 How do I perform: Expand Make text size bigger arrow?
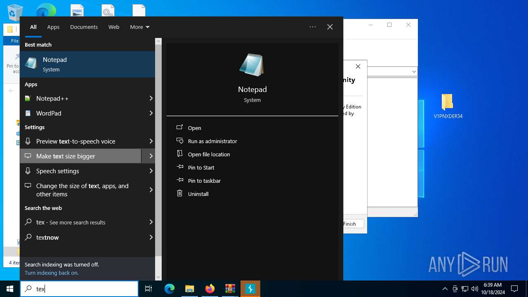[x=151, y=156]
